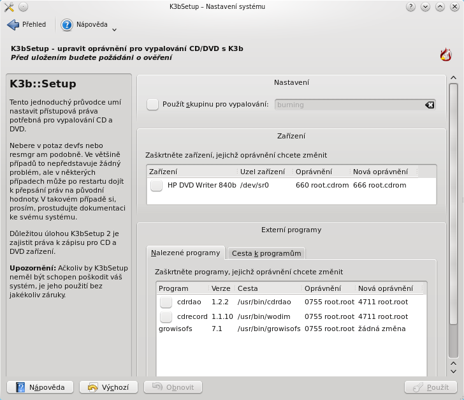Click the scrollbar bottom-most down arrow
464x400 pixels.
point(453,371)
